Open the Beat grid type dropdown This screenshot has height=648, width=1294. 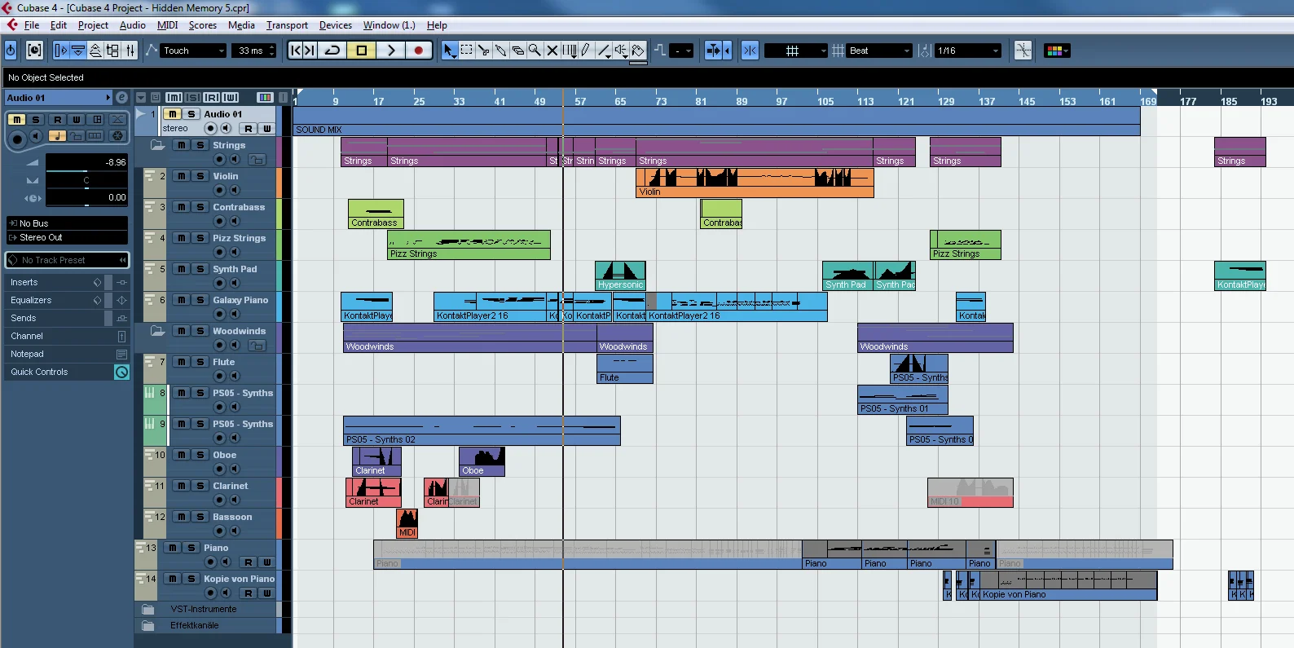pyautogui.click(x=879, y=51)
